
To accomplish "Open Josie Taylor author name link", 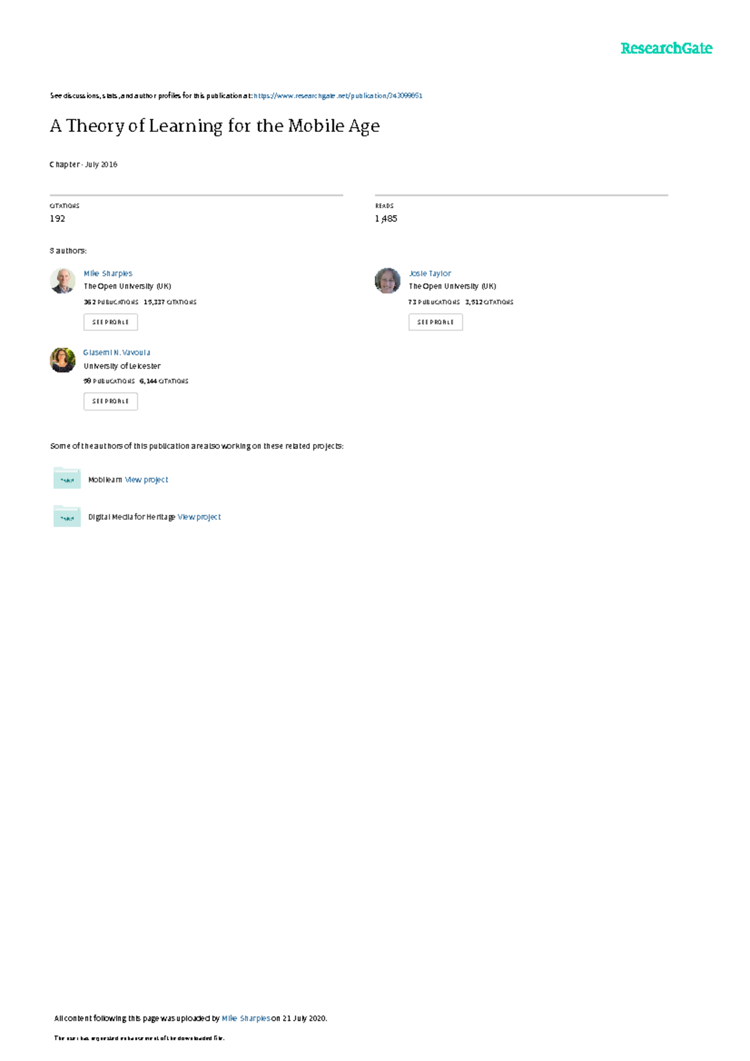I will click(x=430, y=273).
